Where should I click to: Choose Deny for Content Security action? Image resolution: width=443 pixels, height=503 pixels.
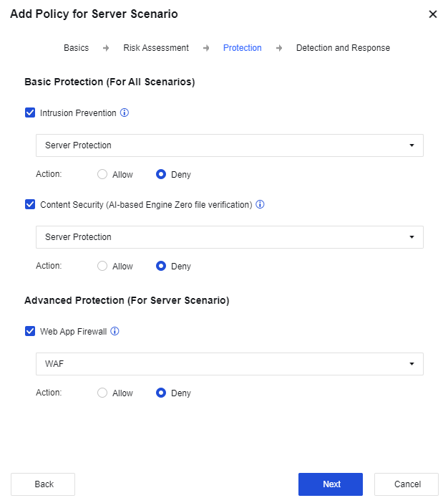point(161,266)
